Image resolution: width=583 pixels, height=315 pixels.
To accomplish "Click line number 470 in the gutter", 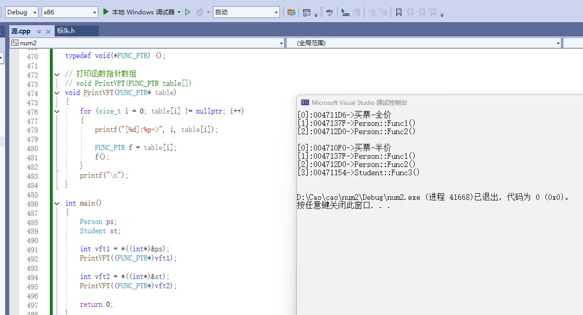I will pyautogui.click(x=32, y=57).
